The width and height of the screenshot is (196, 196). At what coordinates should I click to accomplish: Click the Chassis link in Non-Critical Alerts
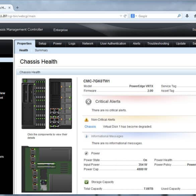tap(90, 127)
